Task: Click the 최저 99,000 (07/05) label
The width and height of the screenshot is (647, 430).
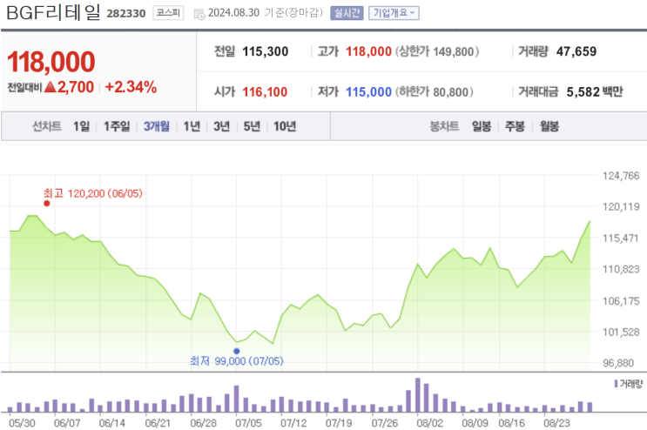Action: pyautogui.click(x=237, y=361)
